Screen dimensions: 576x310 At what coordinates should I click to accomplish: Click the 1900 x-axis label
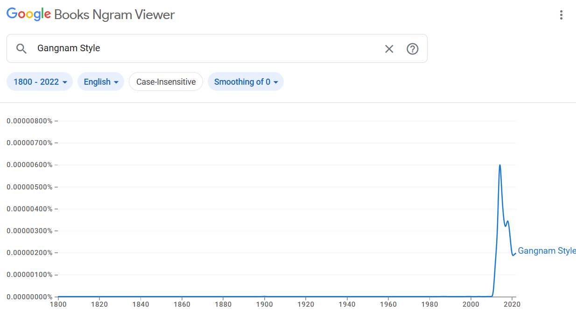click(x=264, y=304)
